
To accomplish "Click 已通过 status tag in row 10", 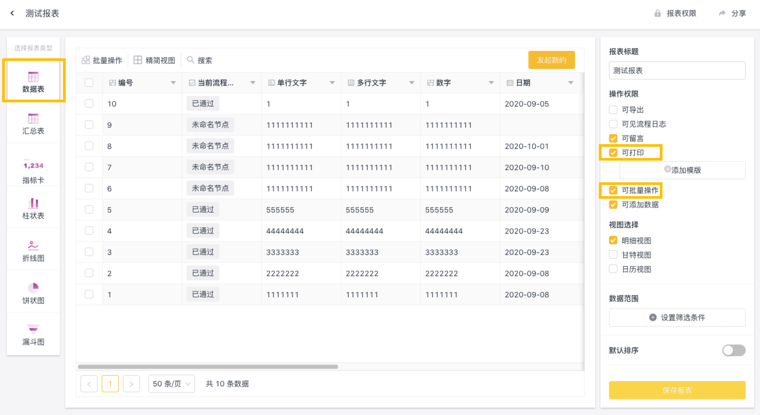I will coord(203,103).
